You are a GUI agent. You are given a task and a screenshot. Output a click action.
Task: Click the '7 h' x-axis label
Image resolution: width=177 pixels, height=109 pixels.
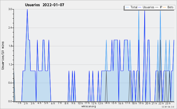(x=60, y=103)
